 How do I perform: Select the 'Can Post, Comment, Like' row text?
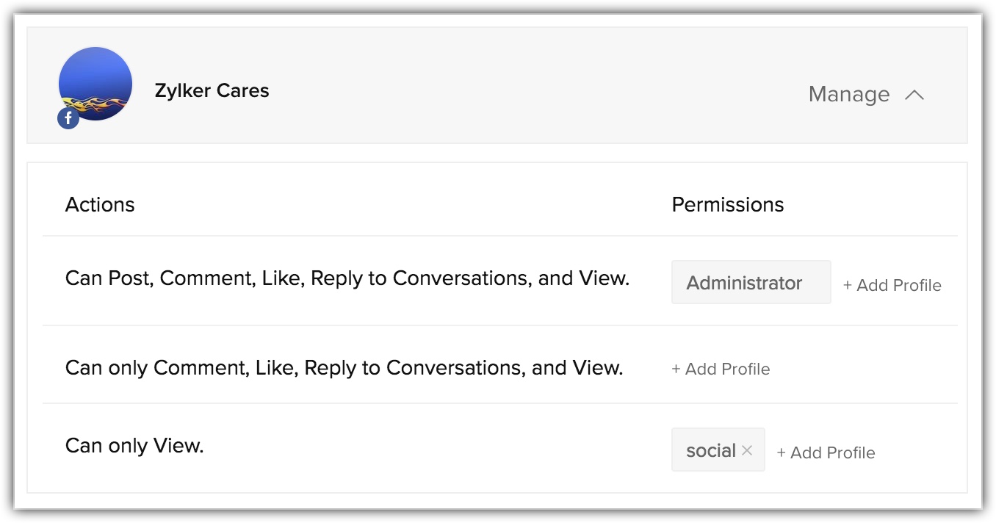click(x=347, y=278)
